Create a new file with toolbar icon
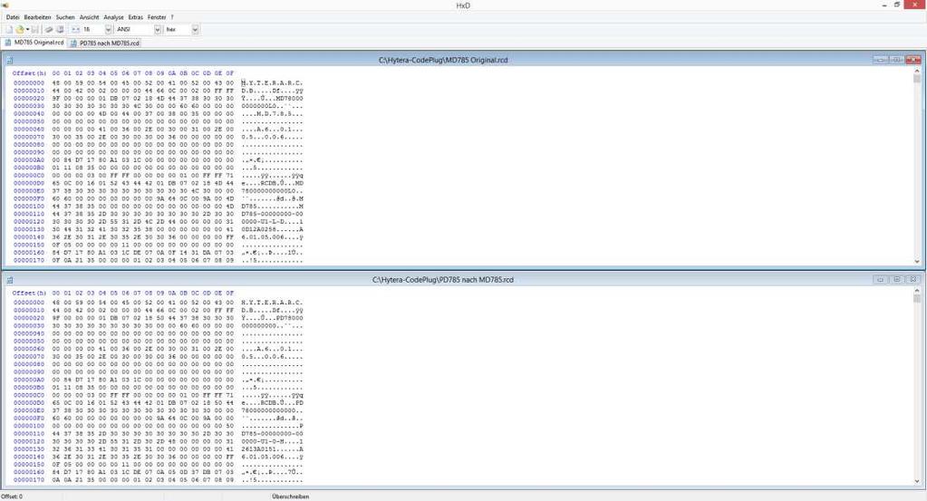Image resolution: width=927 pixels, height=501 pixels. click(9, 29)
